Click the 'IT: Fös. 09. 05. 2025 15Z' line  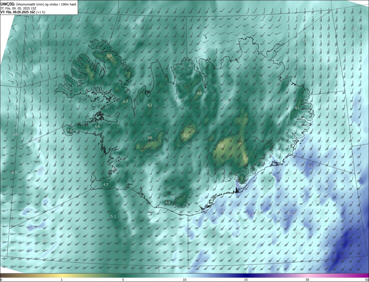(x=18, y=8)
